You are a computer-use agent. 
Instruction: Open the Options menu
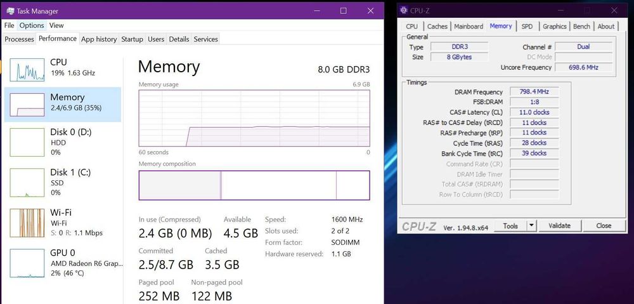[x=31, y=25]
